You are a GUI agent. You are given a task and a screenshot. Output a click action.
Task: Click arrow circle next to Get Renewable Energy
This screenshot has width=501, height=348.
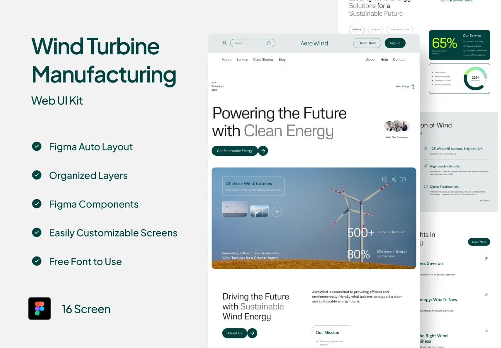tap(263, 151)
